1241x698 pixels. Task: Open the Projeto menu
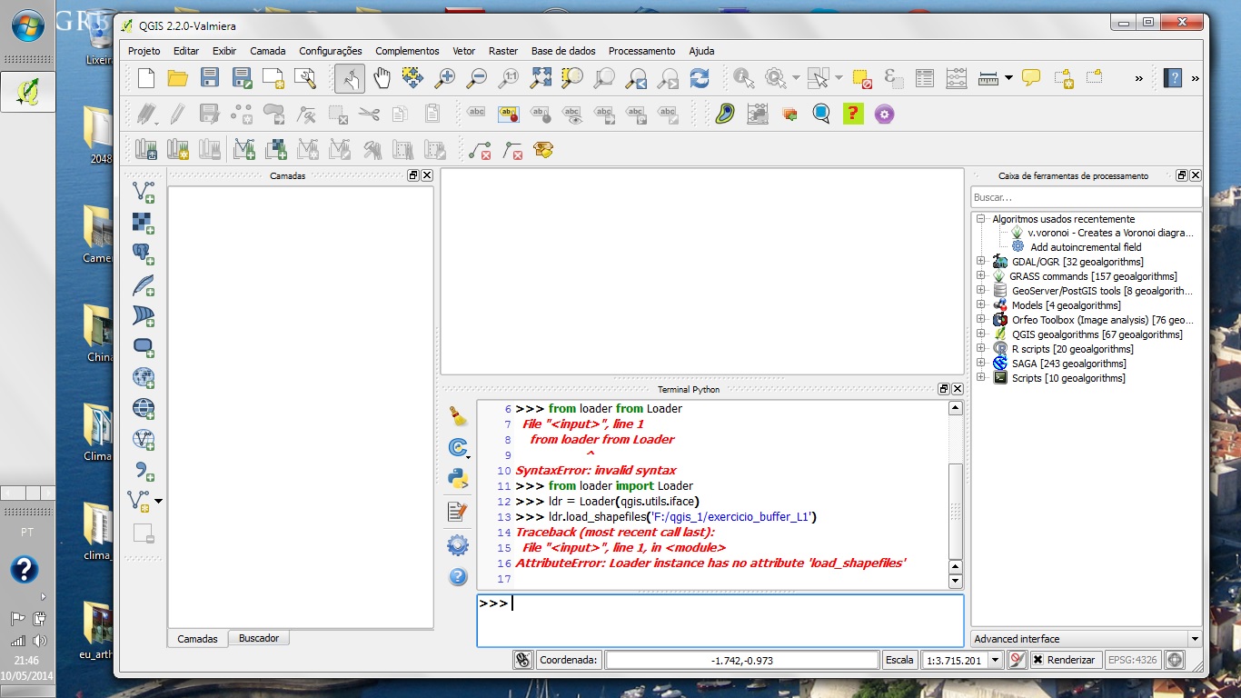click(x=144, y=51)
